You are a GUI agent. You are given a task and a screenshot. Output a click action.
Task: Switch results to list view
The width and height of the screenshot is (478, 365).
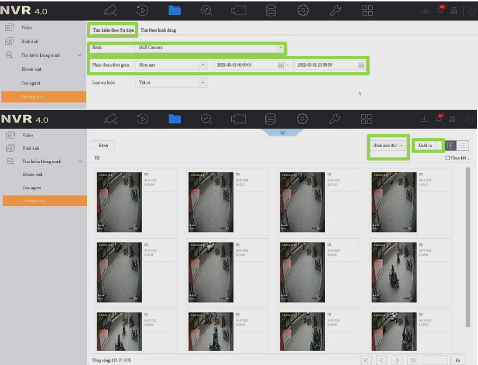[462, 145]
